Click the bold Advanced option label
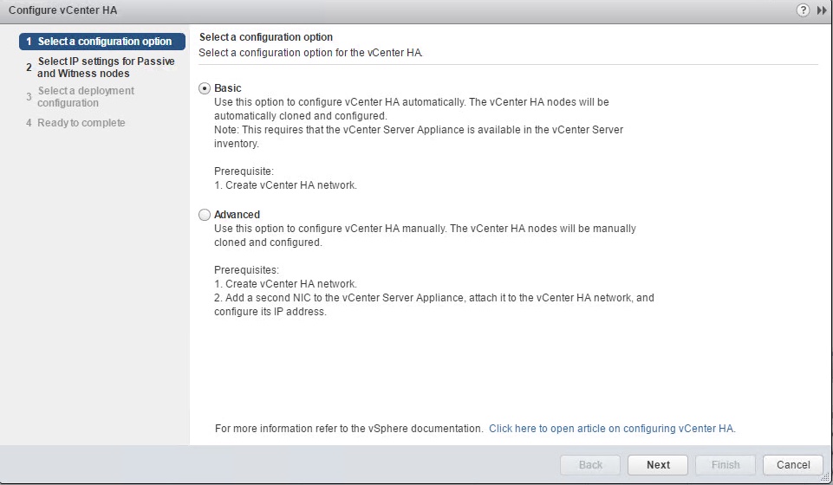This screenshot has height=485, width=833. (x=237, y=215)
